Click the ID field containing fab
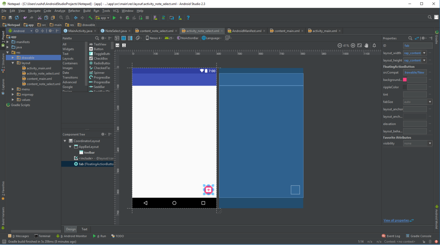 pos(418,46)
